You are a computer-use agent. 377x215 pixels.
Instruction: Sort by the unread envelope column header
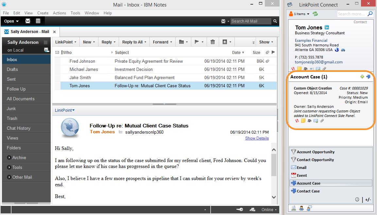(57, 52)
